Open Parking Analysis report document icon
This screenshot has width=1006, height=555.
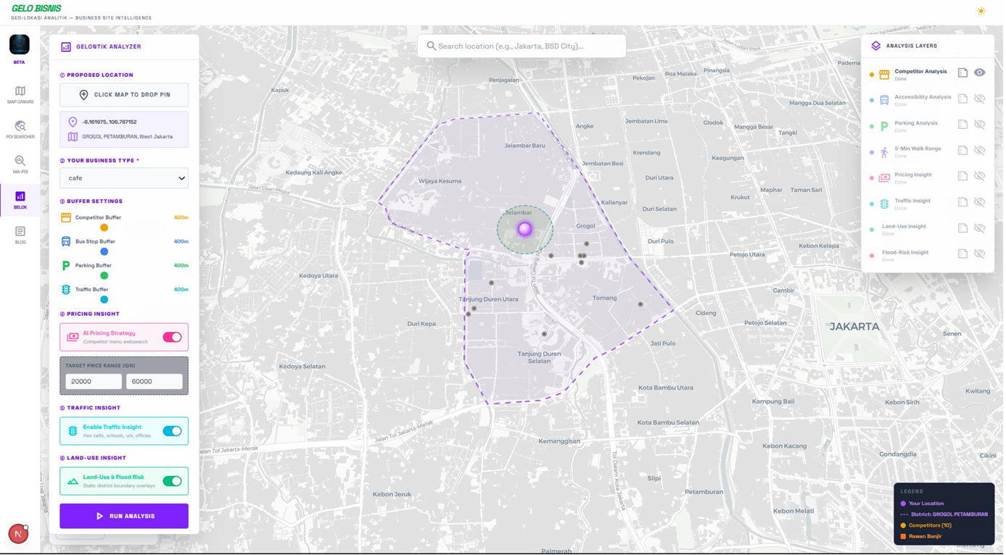pyautogui.click(x=965, y=125)
